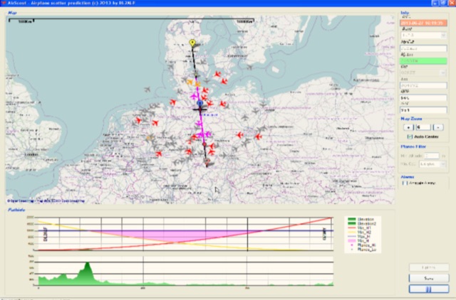
Task: Click the grayed-out Options button
Action: pyautogui.click(x=429, y=267)
